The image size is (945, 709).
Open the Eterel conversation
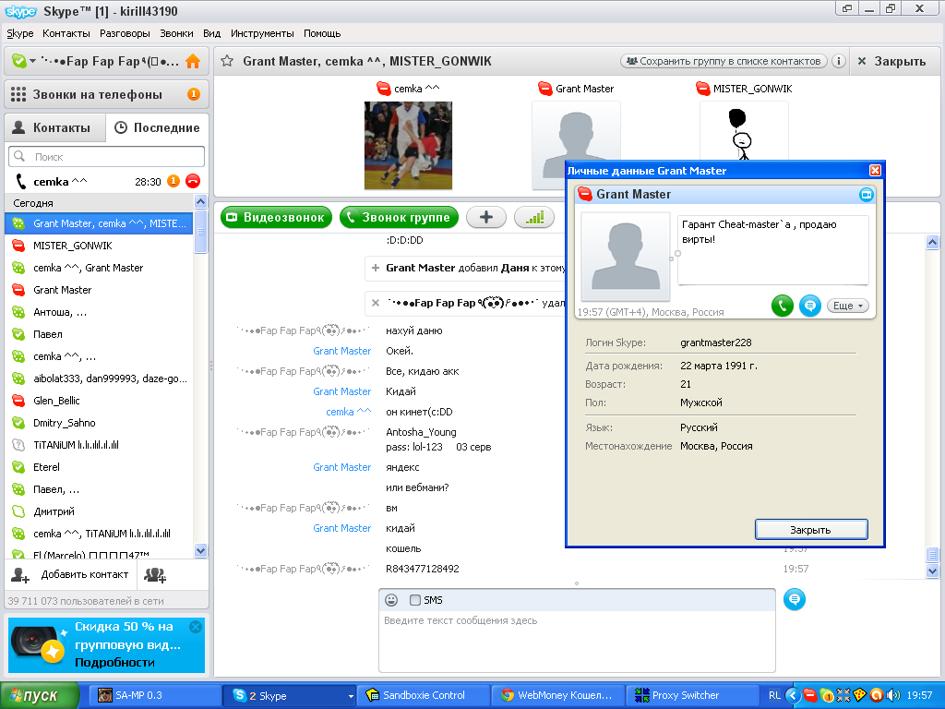[99, 467]
